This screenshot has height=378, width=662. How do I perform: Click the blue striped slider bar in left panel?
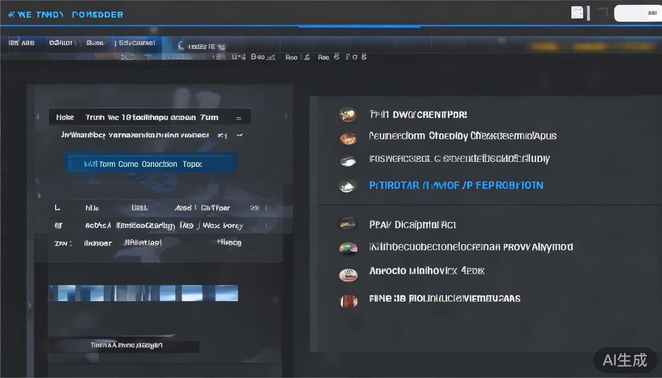[143, 293]
